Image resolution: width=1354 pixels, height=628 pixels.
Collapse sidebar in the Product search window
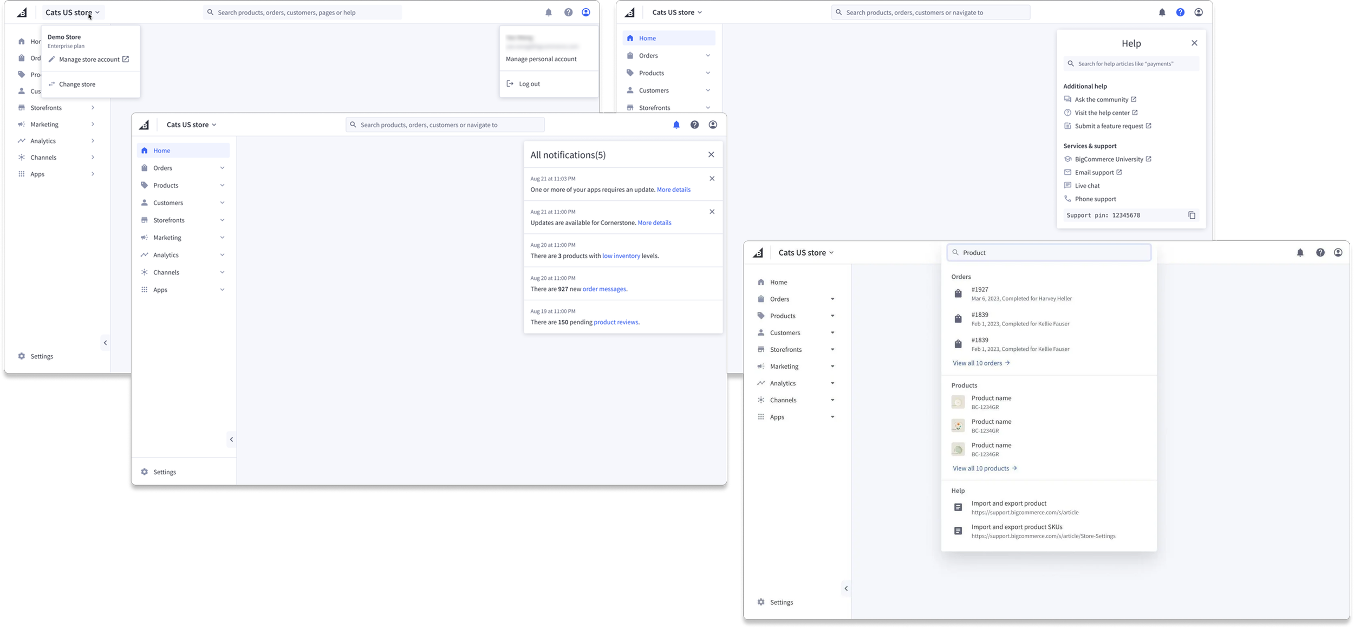pyautogui.click(x=846, y=588)
